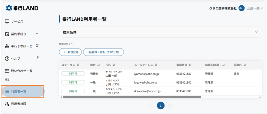Click the 契約手続き clipboard icon

7,34
